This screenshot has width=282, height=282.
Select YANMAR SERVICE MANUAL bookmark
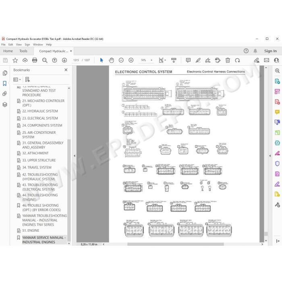[44, 240]
